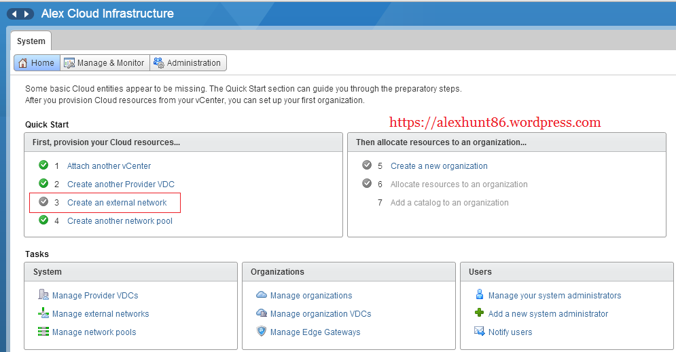Screen dimensions: 676x352
Task: Click Attach another vCenter link
Action: click(x=109, y=166)
